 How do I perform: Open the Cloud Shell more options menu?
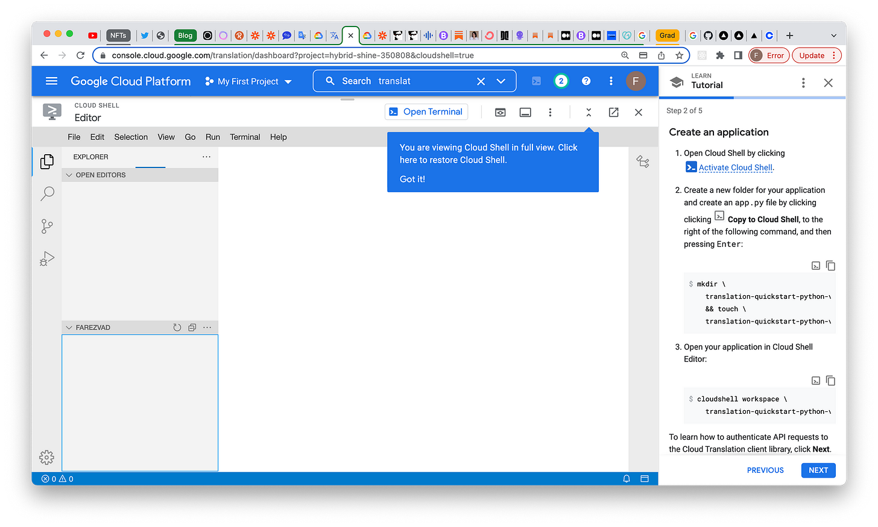[x=550, y=113]
